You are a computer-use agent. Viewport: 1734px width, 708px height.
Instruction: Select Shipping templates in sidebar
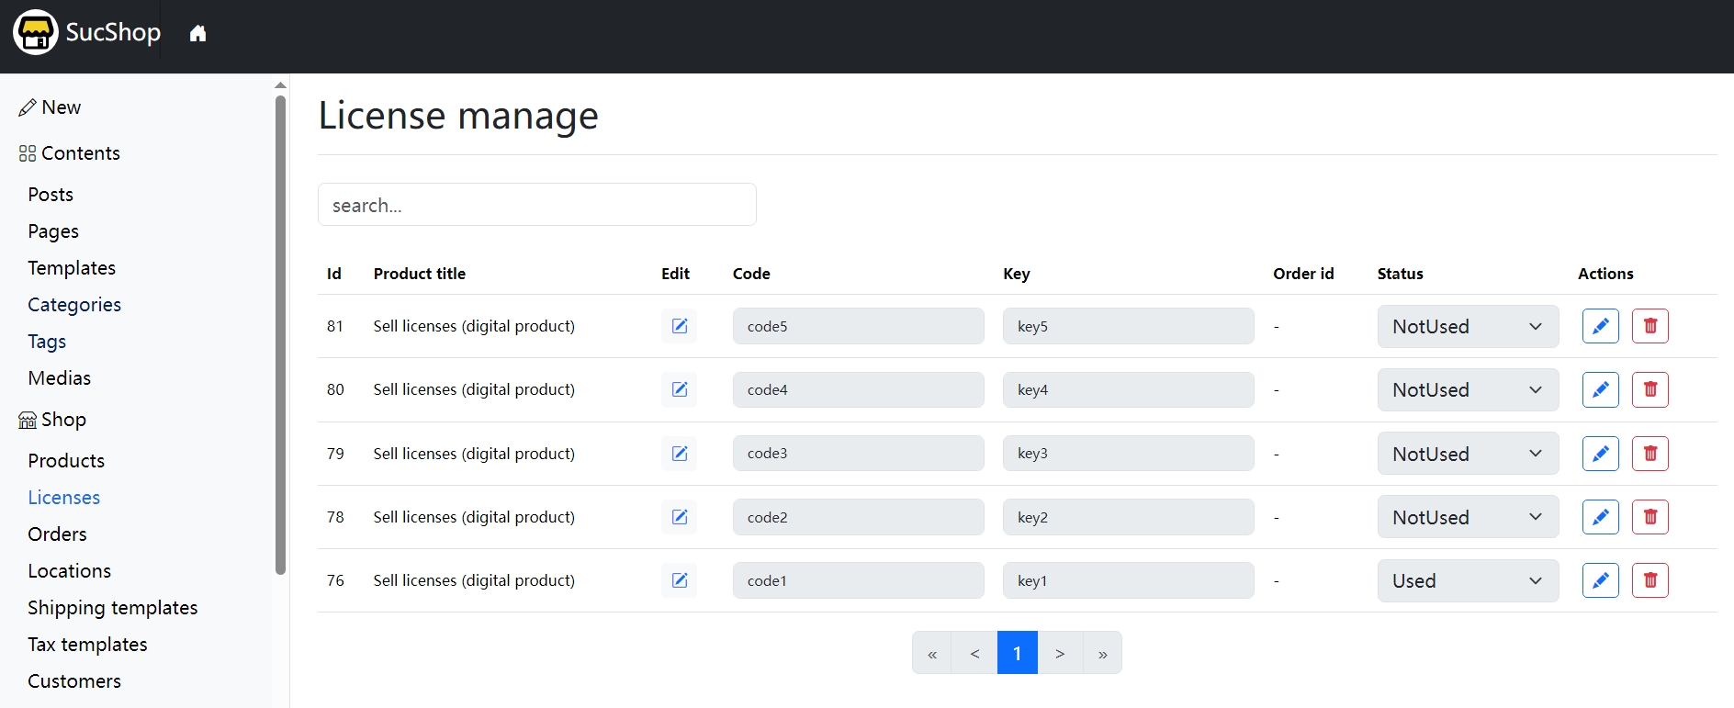tap(112, 607)
